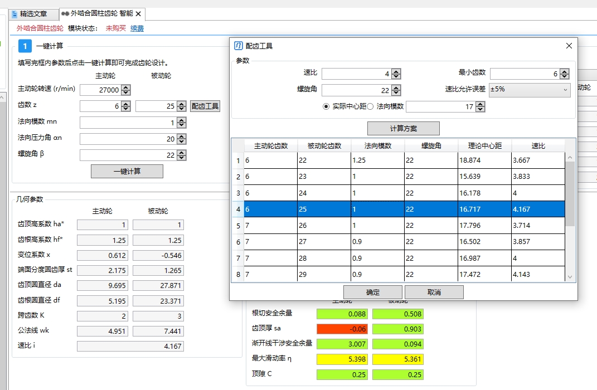Open the 速比允许误差 dropdown
The height and width of the screenshot is (390, 597).
coord(530,90)
